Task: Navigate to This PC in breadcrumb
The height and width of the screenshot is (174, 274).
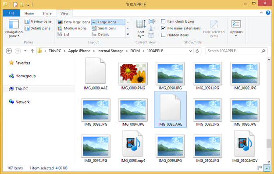Action: coord(55,51)
